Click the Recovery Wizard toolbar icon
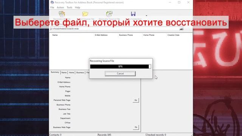Screen dimensions: 242x136 click(x=62, y=14)
